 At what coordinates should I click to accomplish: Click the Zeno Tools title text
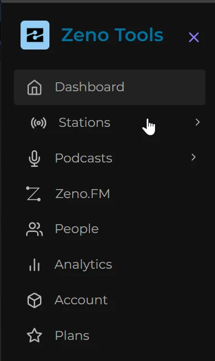coord(112,35)
